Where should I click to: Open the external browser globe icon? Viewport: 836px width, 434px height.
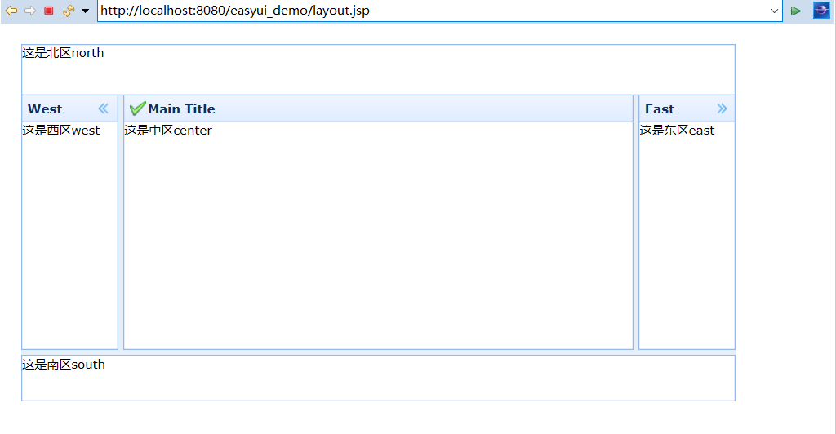821,10
